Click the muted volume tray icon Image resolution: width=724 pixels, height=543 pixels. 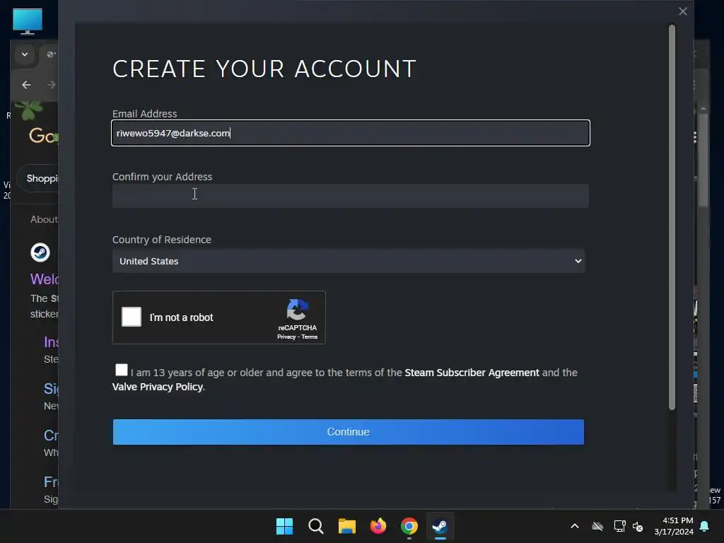pos(638,526)
